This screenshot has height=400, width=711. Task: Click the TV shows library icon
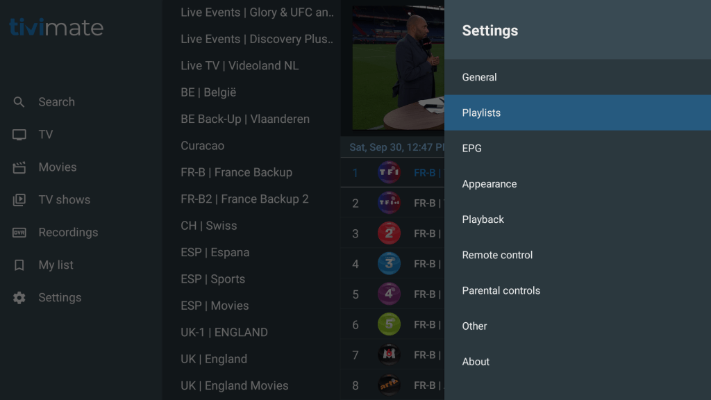pos(19,200)
